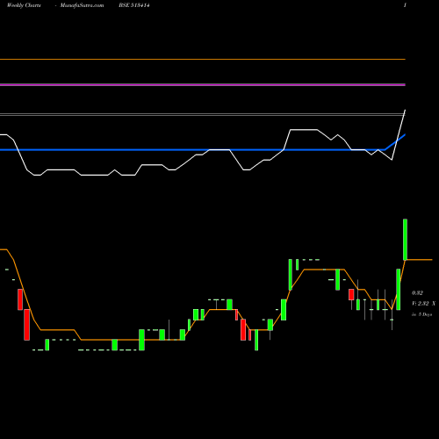Click the 'in 5 Days' label
This screenshot has height=439, width=439.
(422, 314)
